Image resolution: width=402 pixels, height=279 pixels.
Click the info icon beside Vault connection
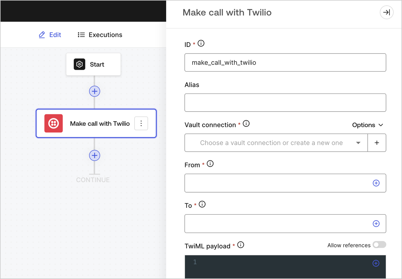click(246, 124)
